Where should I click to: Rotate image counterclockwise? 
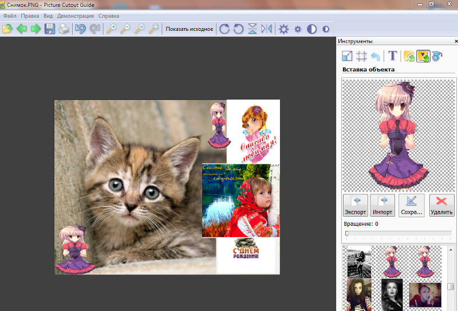[x=238, y=29]
